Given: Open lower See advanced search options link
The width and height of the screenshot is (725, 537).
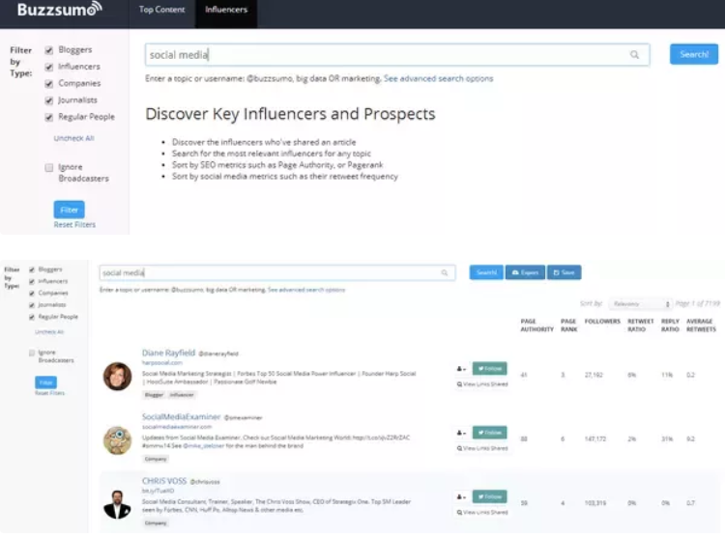Looking at the screenshot, I should pos(306,290).
